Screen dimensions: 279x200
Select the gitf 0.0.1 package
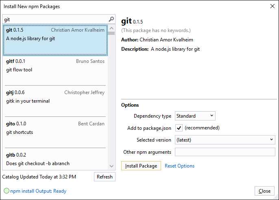tap(55, 71)
